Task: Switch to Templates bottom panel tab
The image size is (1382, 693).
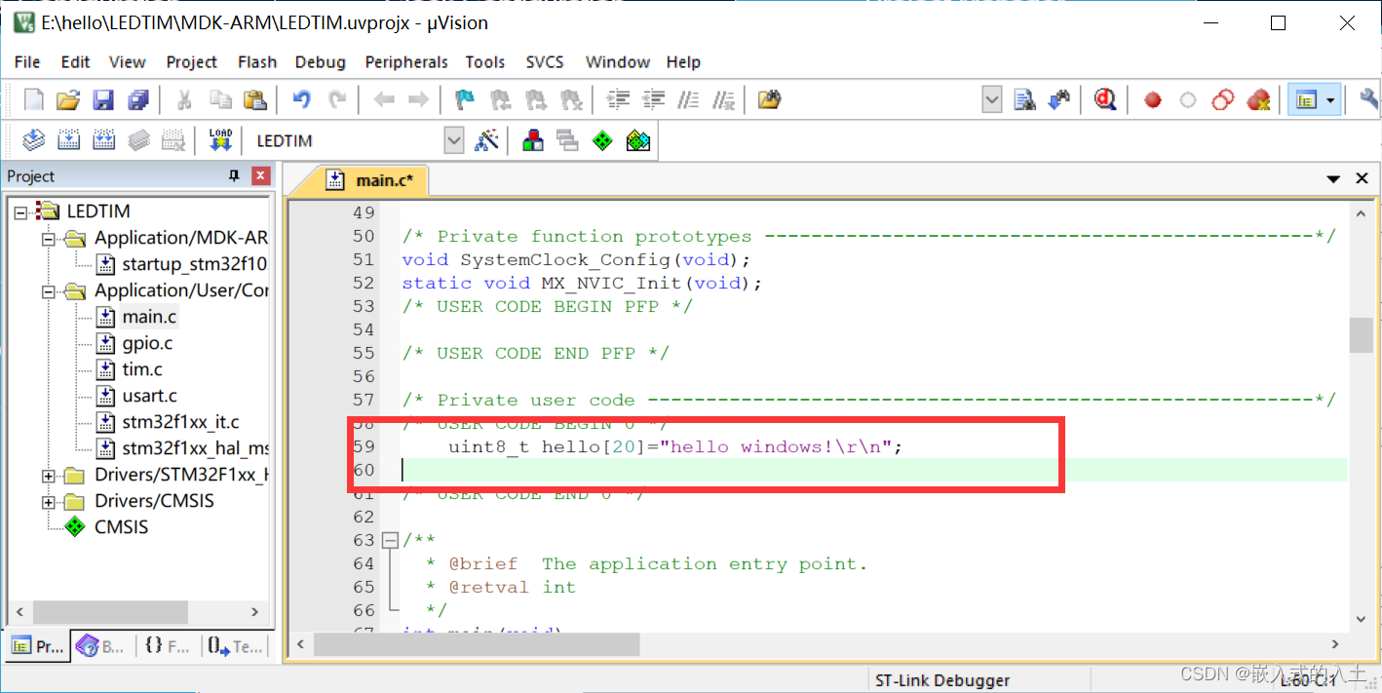Action: (235, 646)
